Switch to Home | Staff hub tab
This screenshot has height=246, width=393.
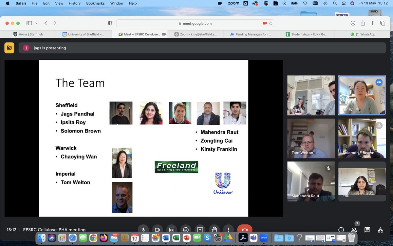pyautogui.click(x=28, y=34)
